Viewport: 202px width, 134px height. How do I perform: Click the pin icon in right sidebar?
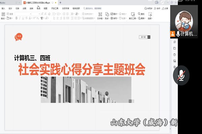174,42
